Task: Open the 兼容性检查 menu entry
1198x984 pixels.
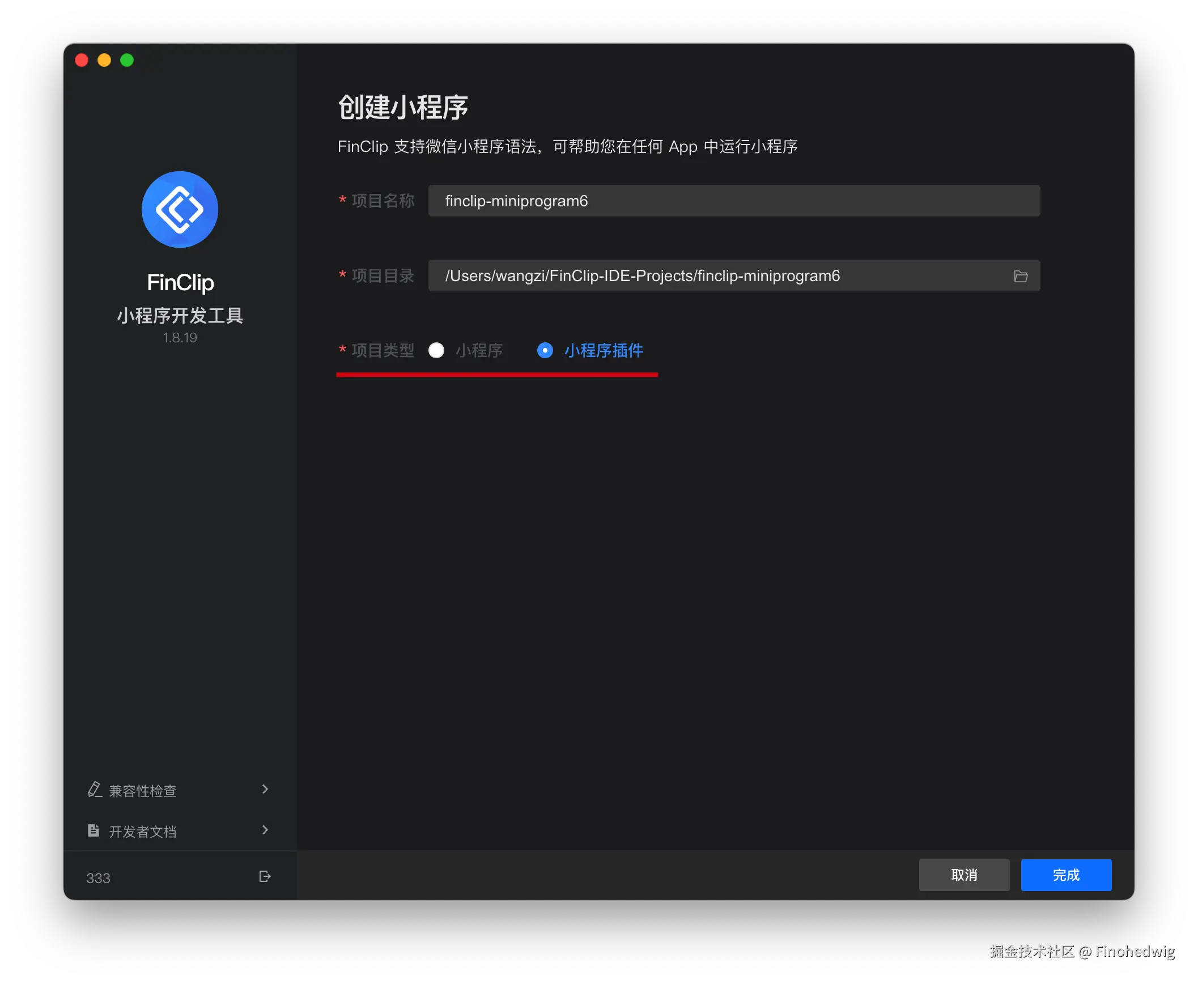Action: click(x=143, y=791)
